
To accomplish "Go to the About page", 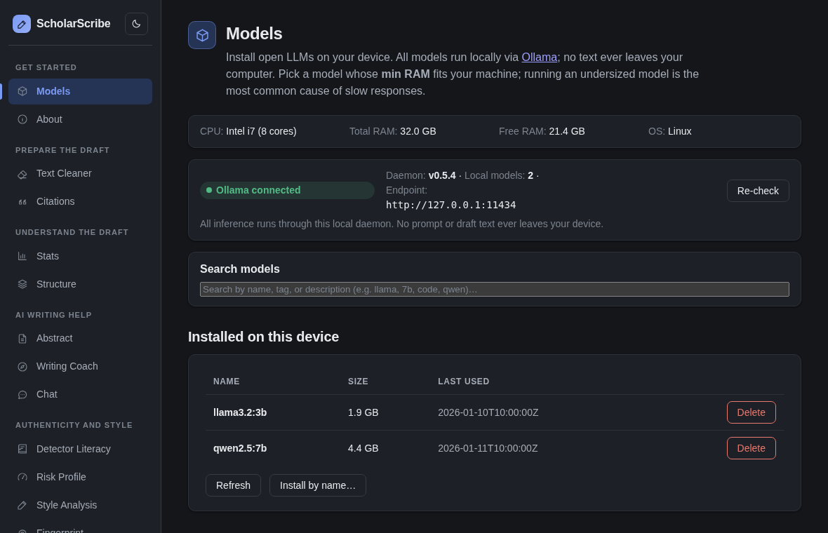I will coord(80,119).
